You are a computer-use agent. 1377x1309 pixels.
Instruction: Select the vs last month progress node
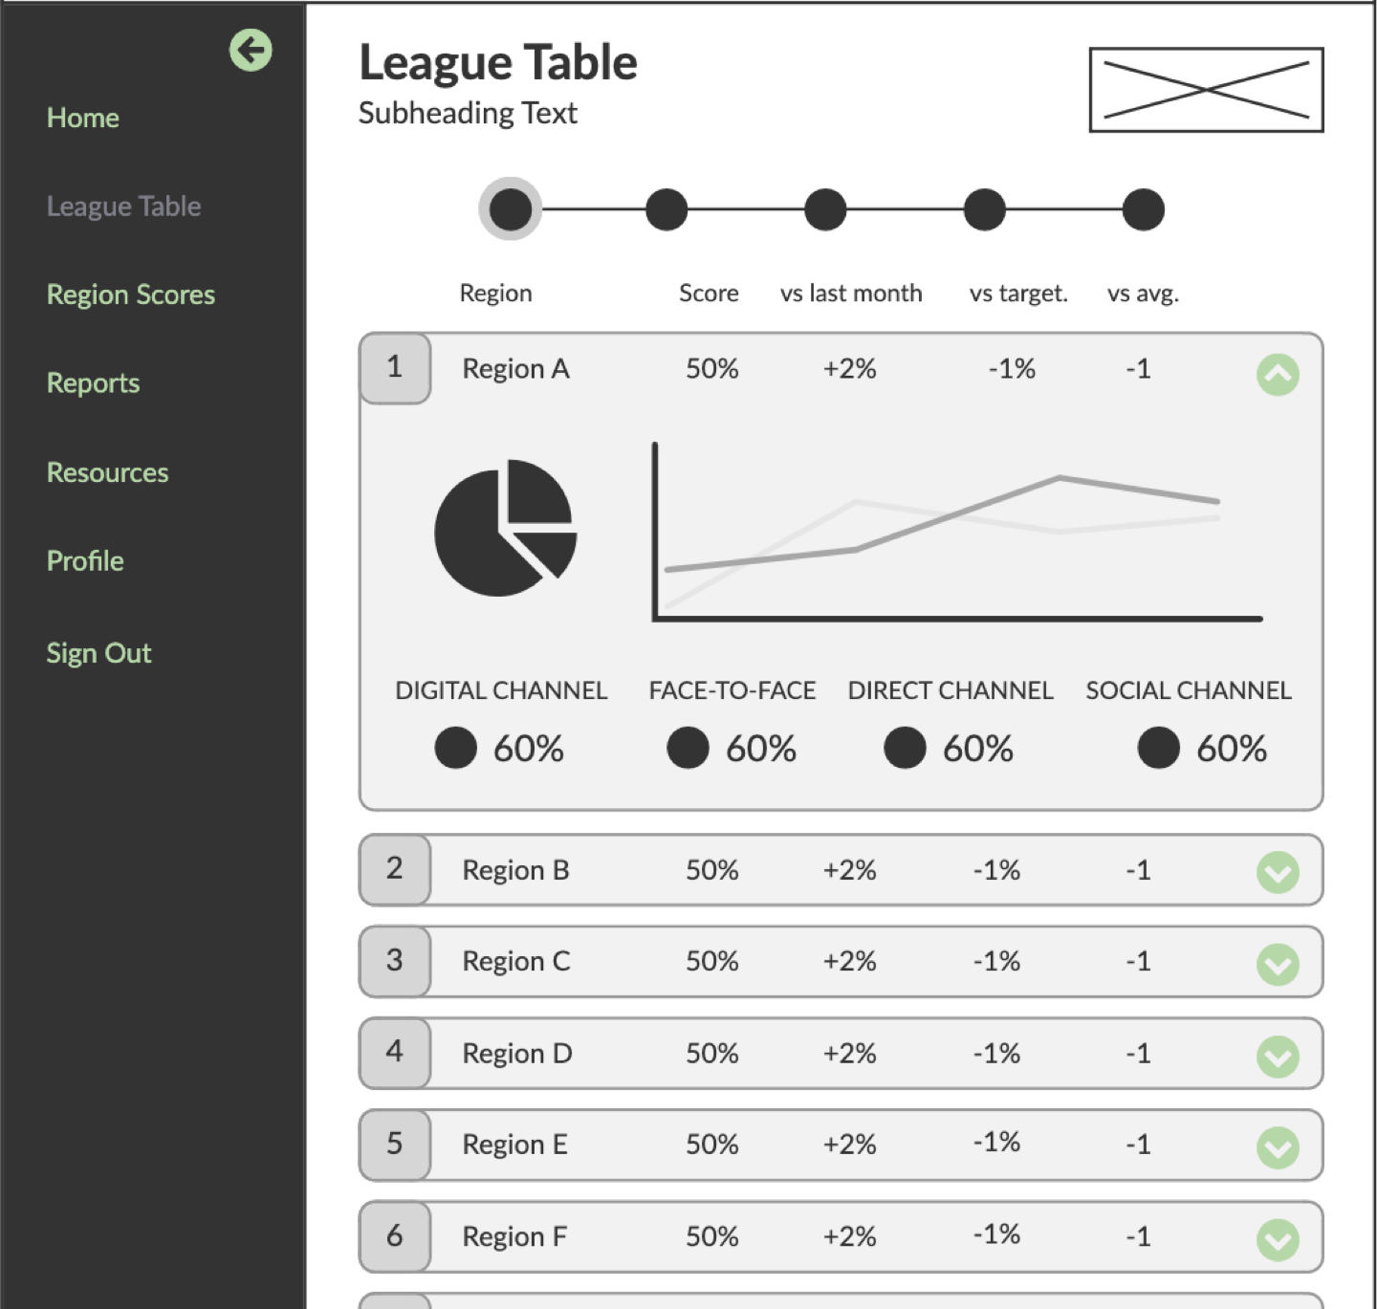(824, 208)
